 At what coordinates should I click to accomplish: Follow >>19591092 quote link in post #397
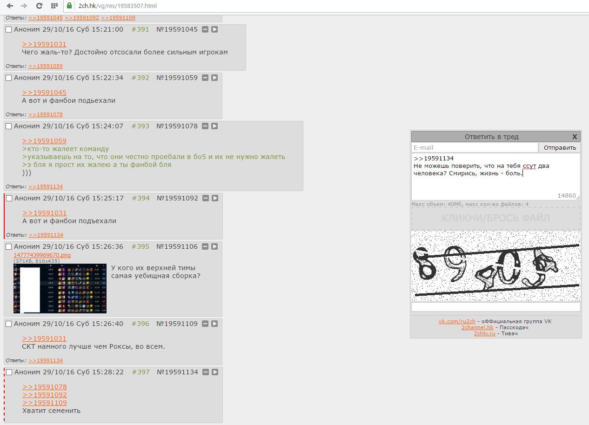(45, 395)
